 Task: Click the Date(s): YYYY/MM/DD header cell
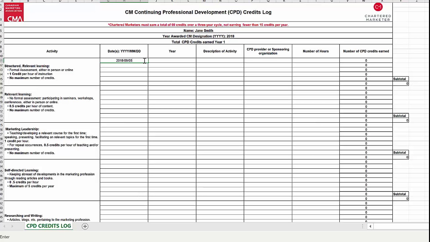coord(124,51)
